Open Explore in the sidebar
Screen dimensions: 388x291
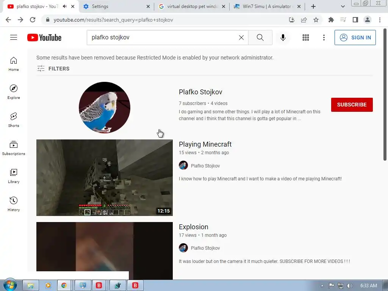14,92
